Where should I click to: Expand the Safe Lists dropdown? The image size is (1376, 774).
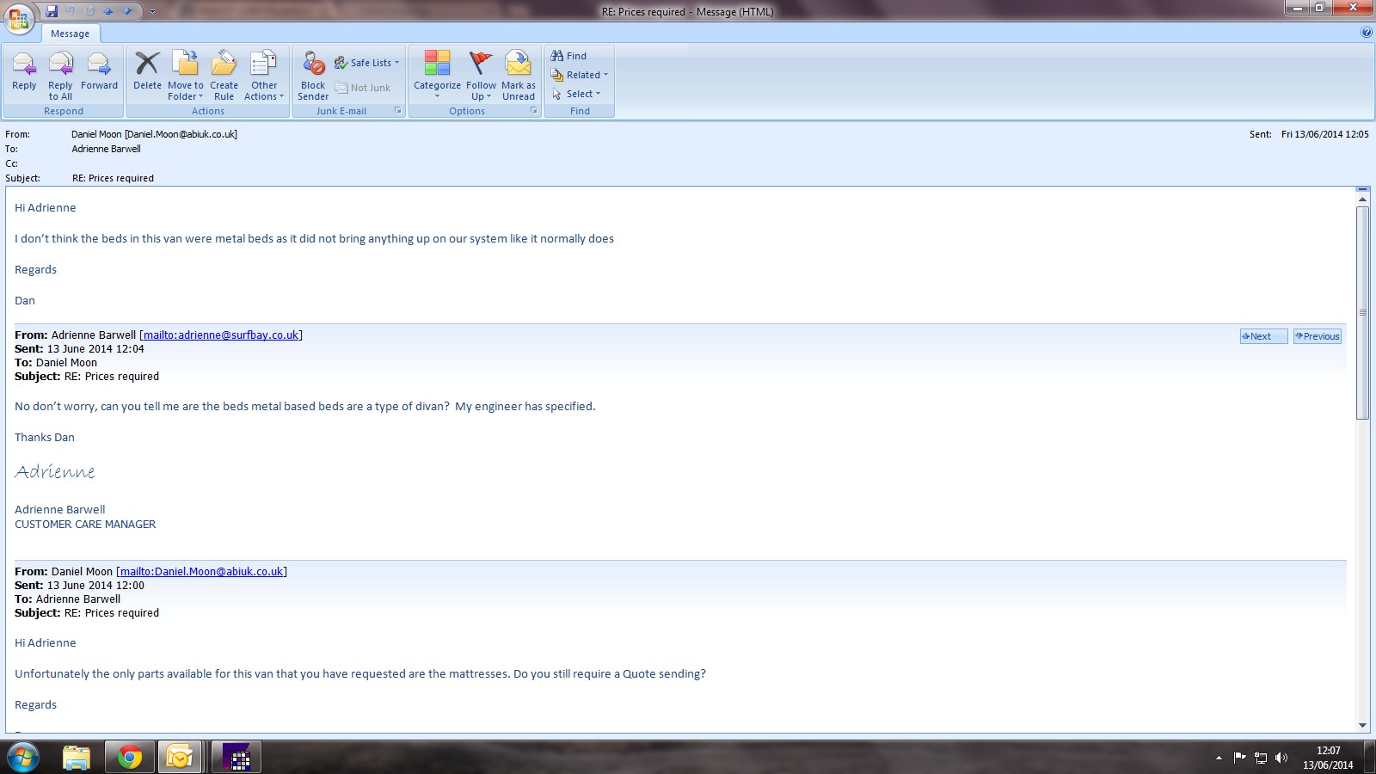pyautogui.click(x=368, y=63)
